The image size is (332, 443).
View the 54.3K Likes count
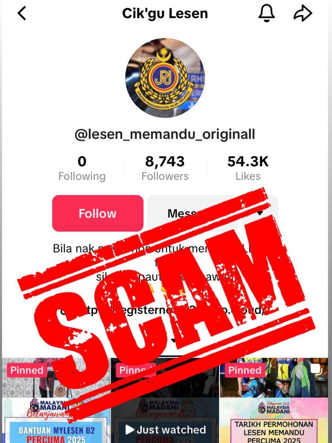(248, 168)
